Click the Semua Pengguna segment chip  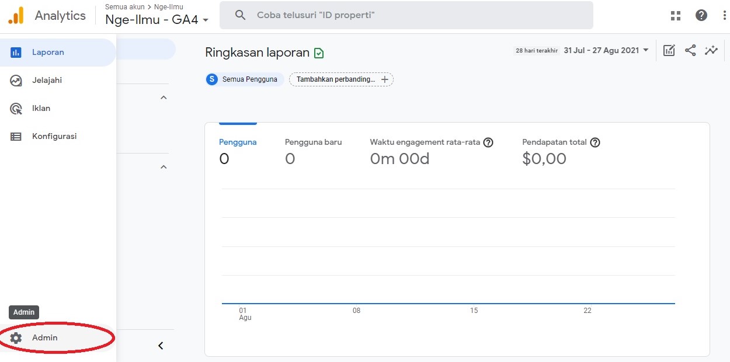(x=245, y=79)
